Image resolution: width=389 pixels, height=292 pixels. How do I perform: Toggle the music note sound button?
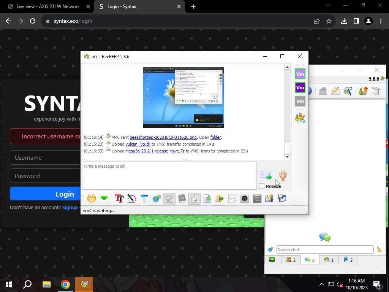tap(194, 198)
